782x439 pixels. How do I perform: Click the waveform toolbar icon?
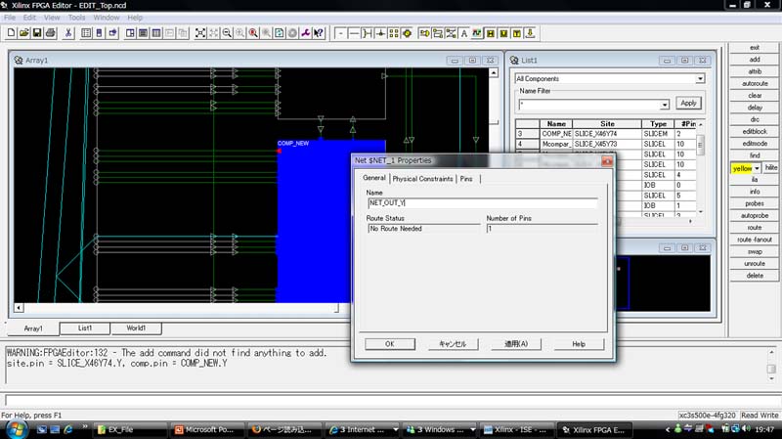click(x=477, y=33)
